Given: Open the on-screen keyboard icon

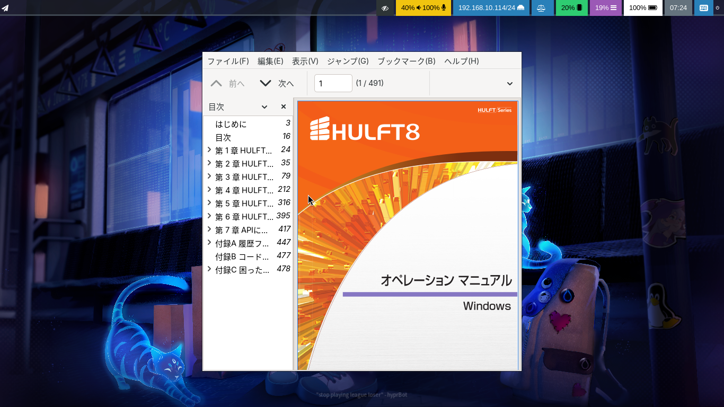Looking at the screenshot, I should [x=703, y=8].
